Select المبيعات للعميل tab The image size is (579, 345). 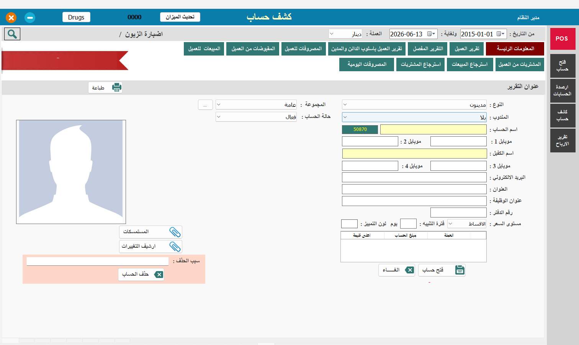coord(204,49)
